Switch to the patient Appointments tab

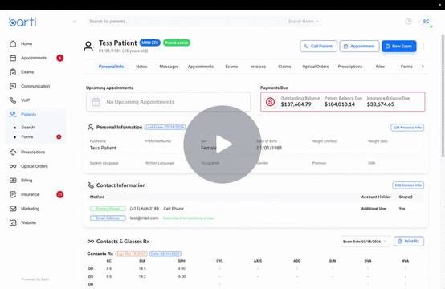coord(201,67)
